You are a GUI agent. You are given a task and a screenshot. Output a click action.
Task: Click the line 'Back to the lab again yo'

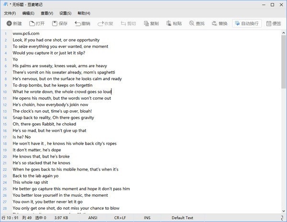pyautogui.click(x=35, y=176)
